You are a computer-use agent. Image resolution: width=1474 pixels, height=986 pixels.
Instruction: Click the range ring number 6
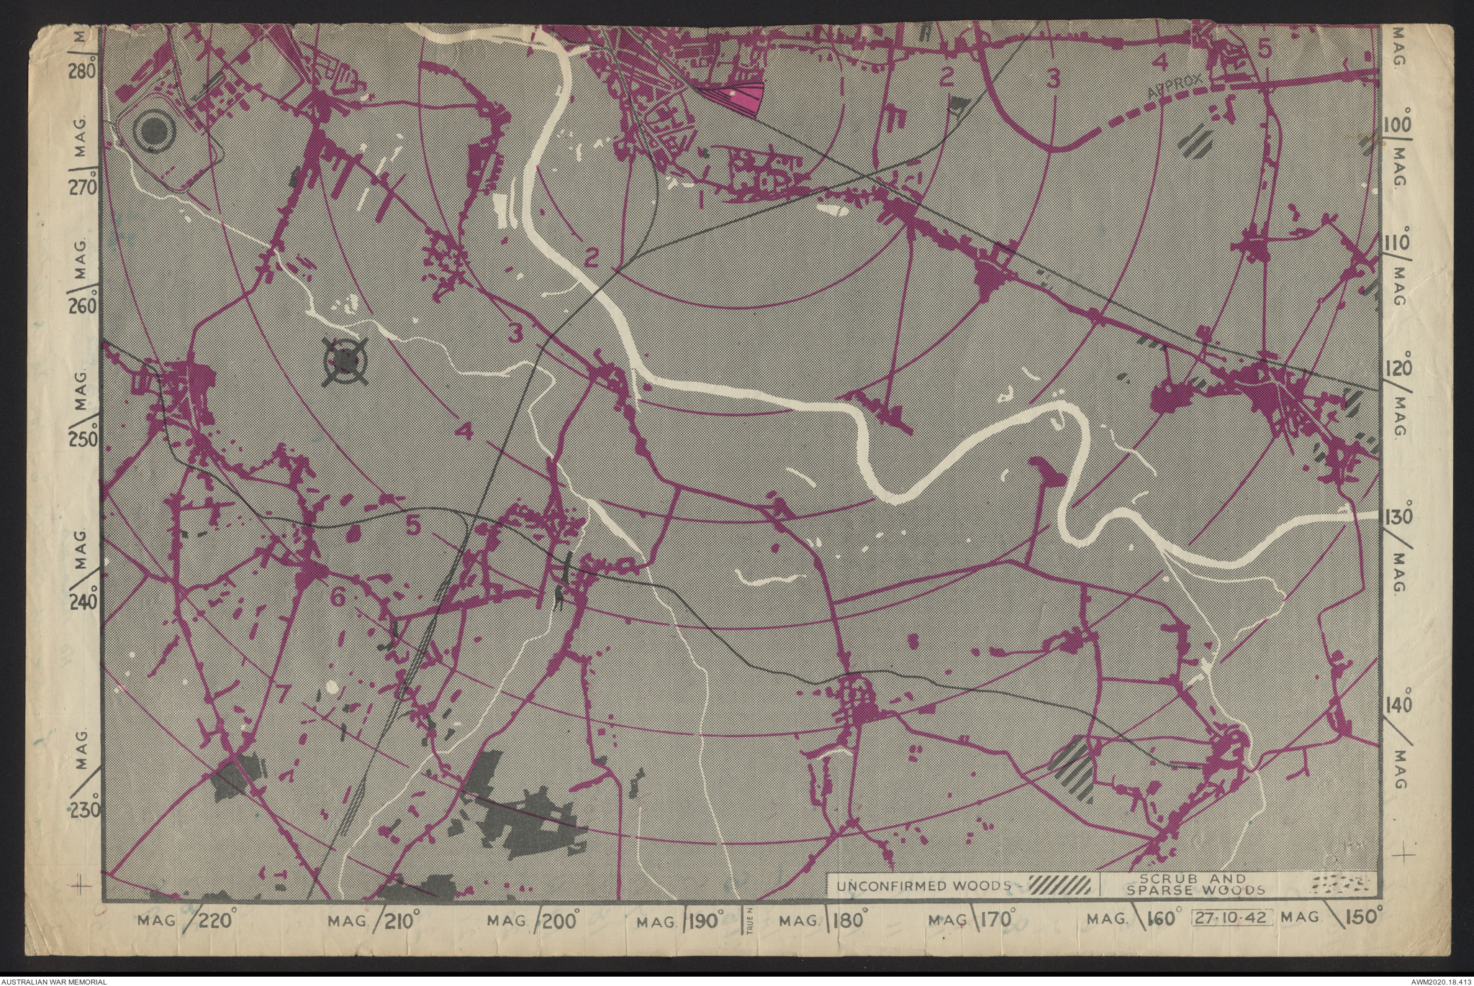click(338, 597)
